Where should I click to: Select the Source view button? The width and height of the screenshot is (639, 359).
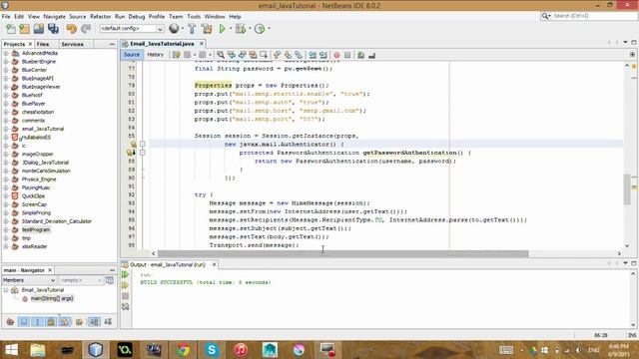pyautogui.click(x=132, y=55)
